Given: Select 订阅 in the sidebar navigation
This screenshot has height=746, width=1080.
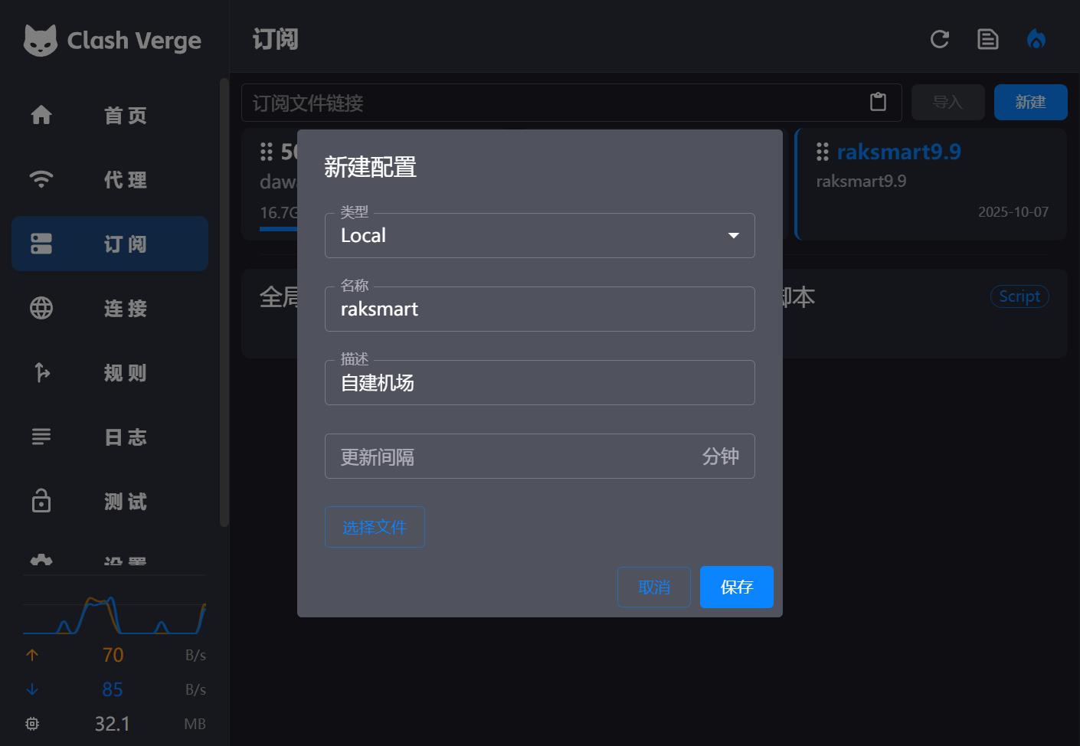Looking at the screenshot, I should click(x=111, y=244).
